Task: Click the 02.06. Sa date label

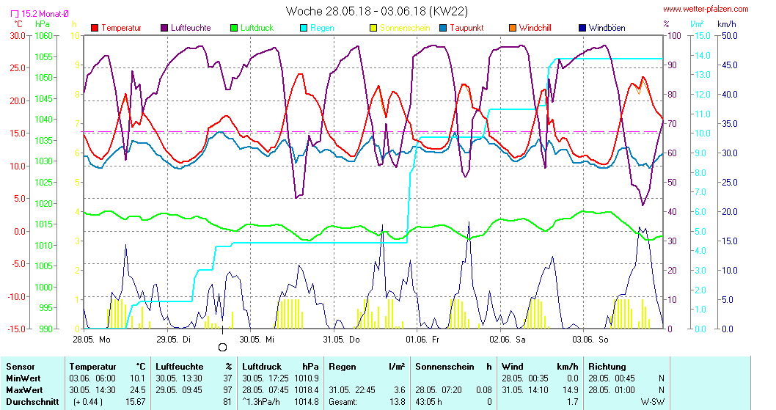Action: tap(508, 340)
